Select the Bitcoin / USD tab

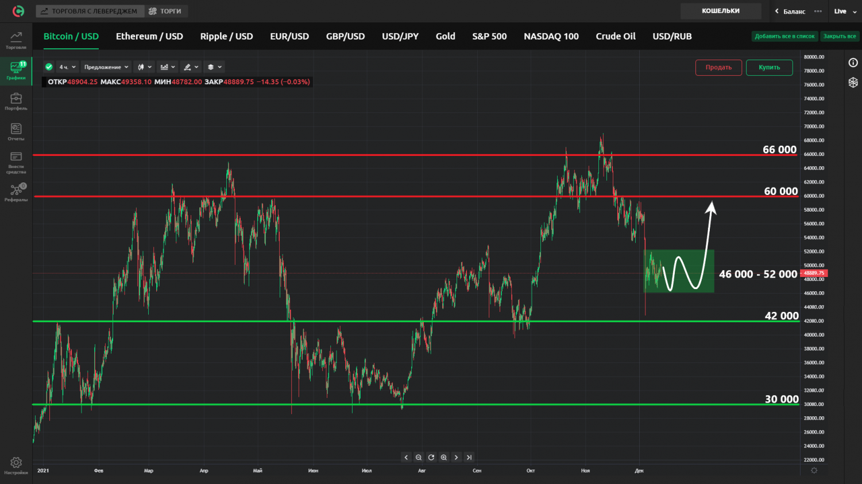[x=71, y=36]
